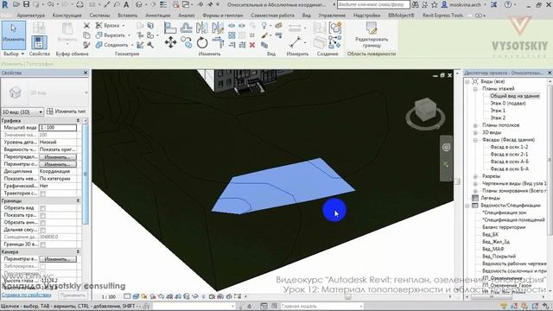This screenshot has width=553, height=311.
Task: Click the keyword search field in title bar
Action: tap(373, 4)
